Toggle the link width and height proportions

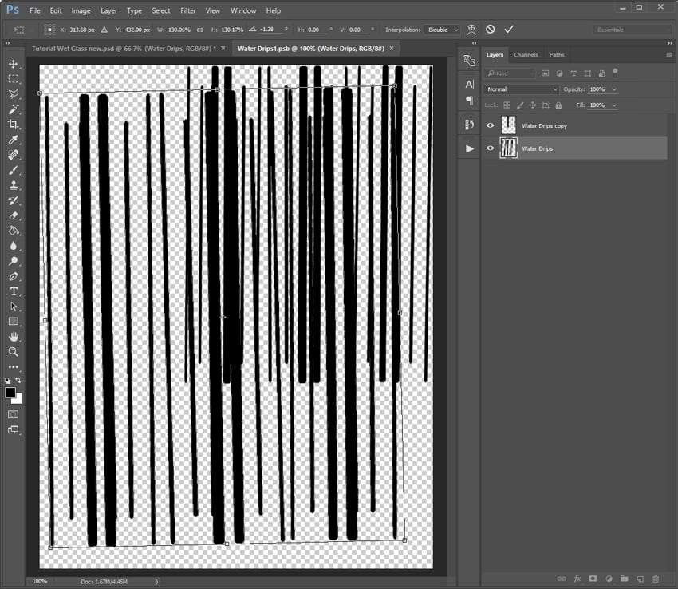coord(199,30)
